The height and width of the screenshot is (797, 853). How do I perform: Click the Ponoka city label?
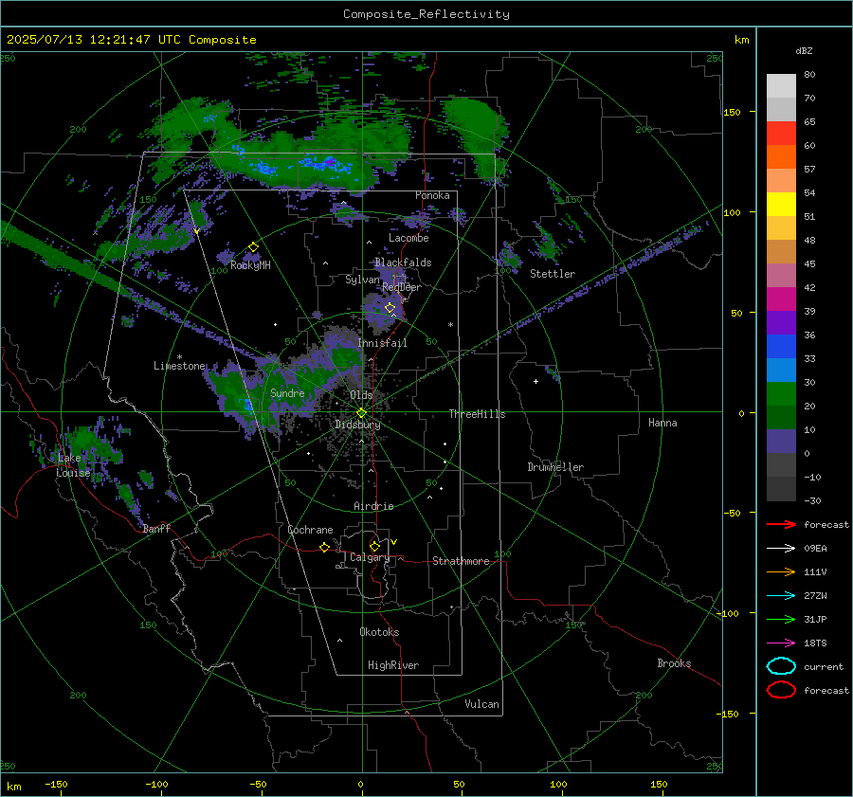pyautogui.click(x=432, y=195)
